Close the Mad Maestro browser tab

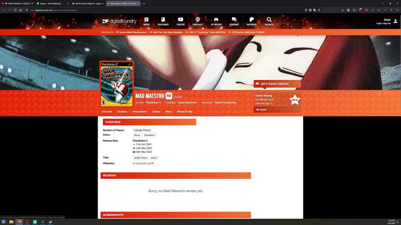pyautogui.click(x=138, y=3)
